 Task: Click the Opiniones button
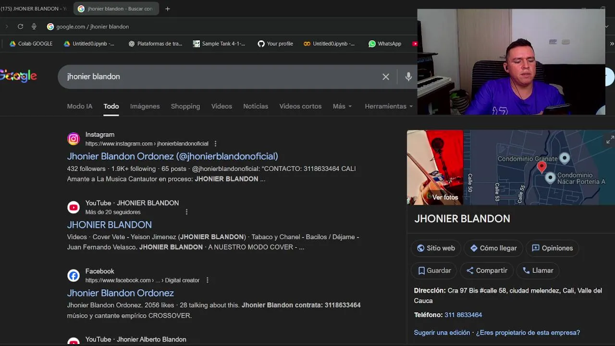[552, 248]
